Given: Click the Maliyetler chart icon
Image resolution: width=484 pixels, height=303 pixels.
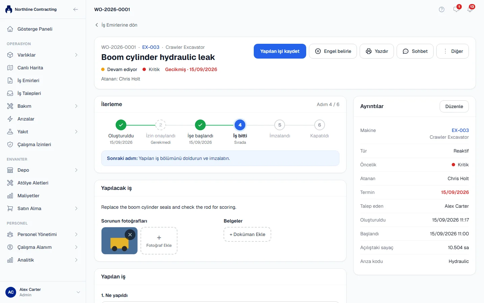Looking at the screenshot, I should pyautogui.click(x=10, y=196).
